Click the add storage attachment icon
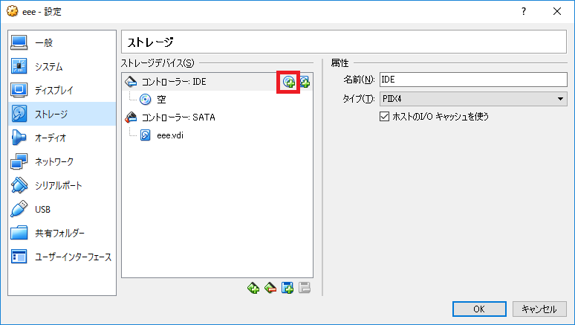575x325 pixels. pos(287,288)
